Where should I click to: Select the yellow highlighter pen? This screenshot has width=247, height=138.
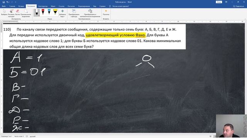point(55,12)
